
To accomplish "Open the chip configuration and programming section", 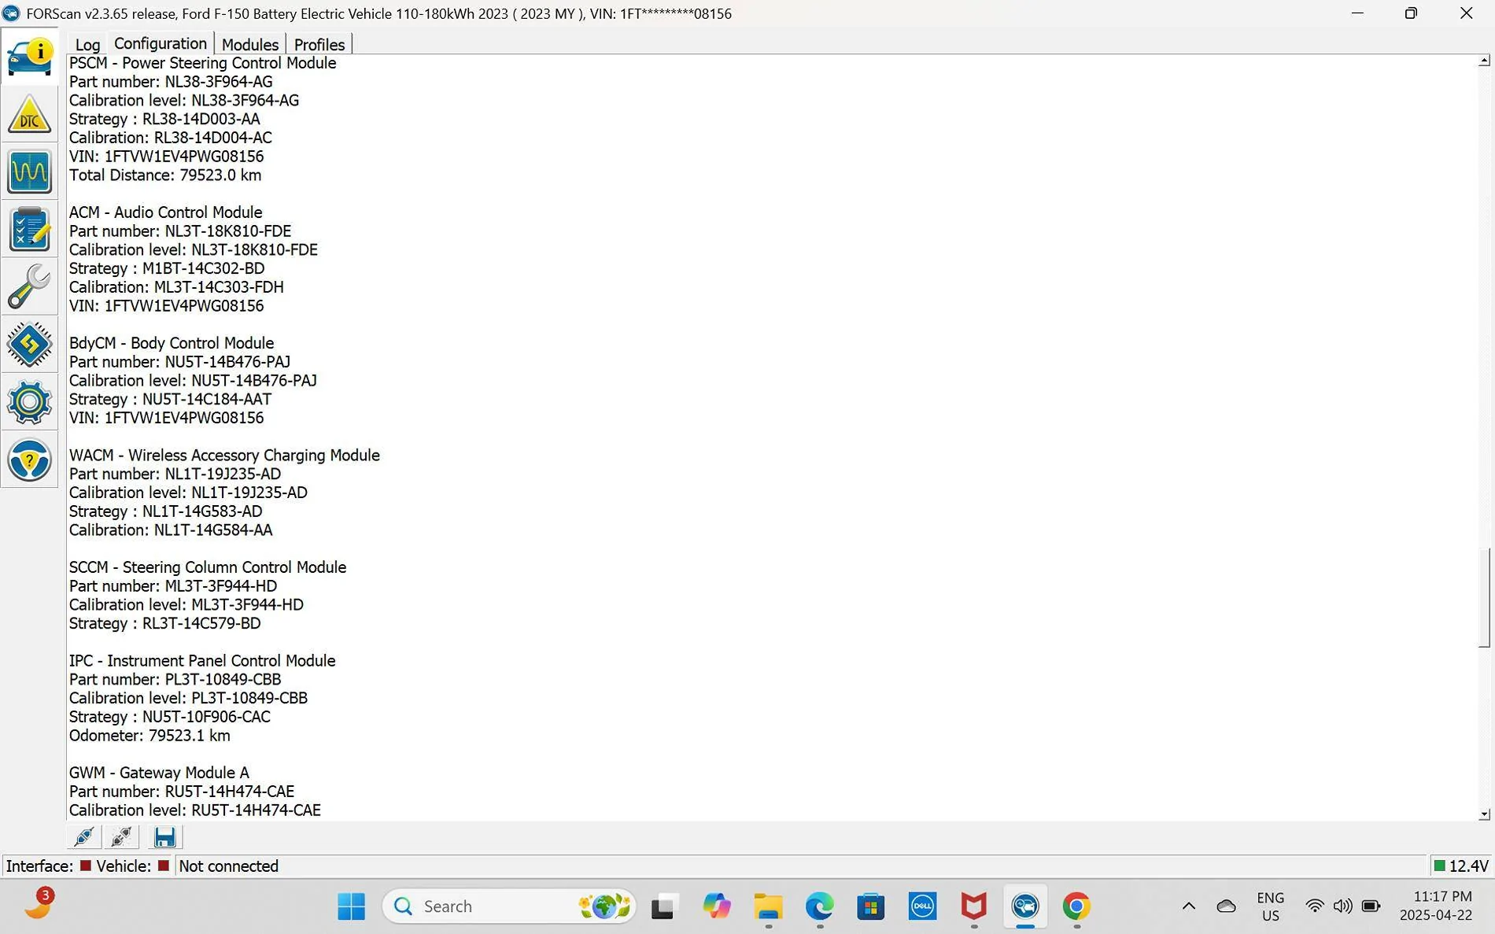I will [30, 345].
